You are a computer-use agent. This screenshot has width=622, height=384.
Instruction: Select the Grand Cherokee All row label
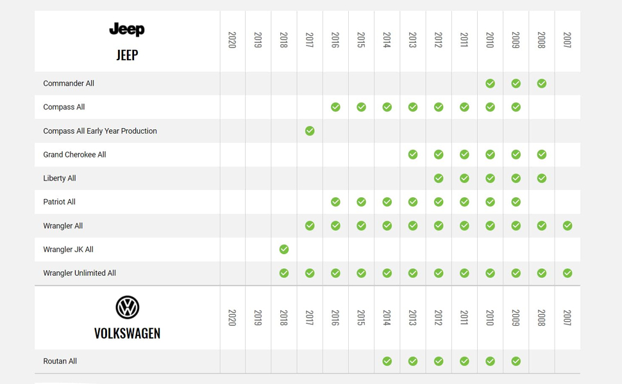(74, 154)
